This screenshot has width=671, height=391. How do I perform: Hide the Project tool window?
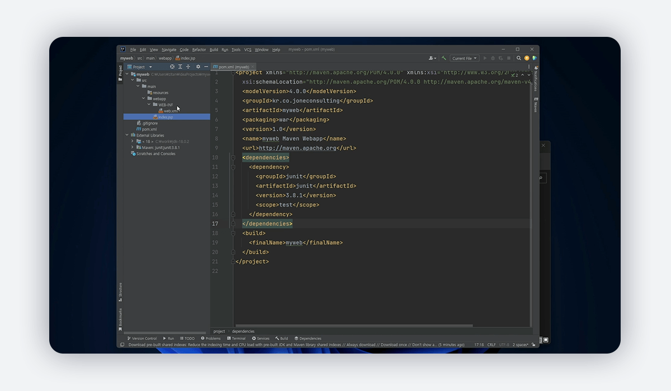pos(206,67)
